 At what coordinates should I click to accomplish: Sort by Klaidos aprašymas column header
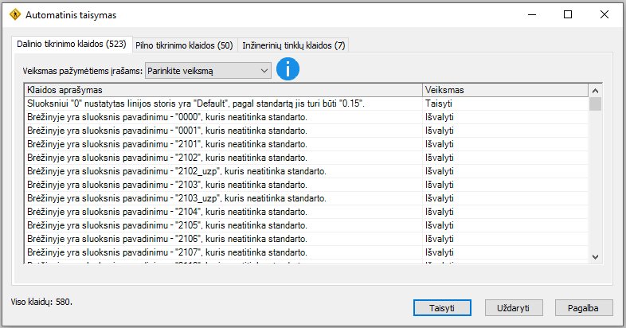223,90
